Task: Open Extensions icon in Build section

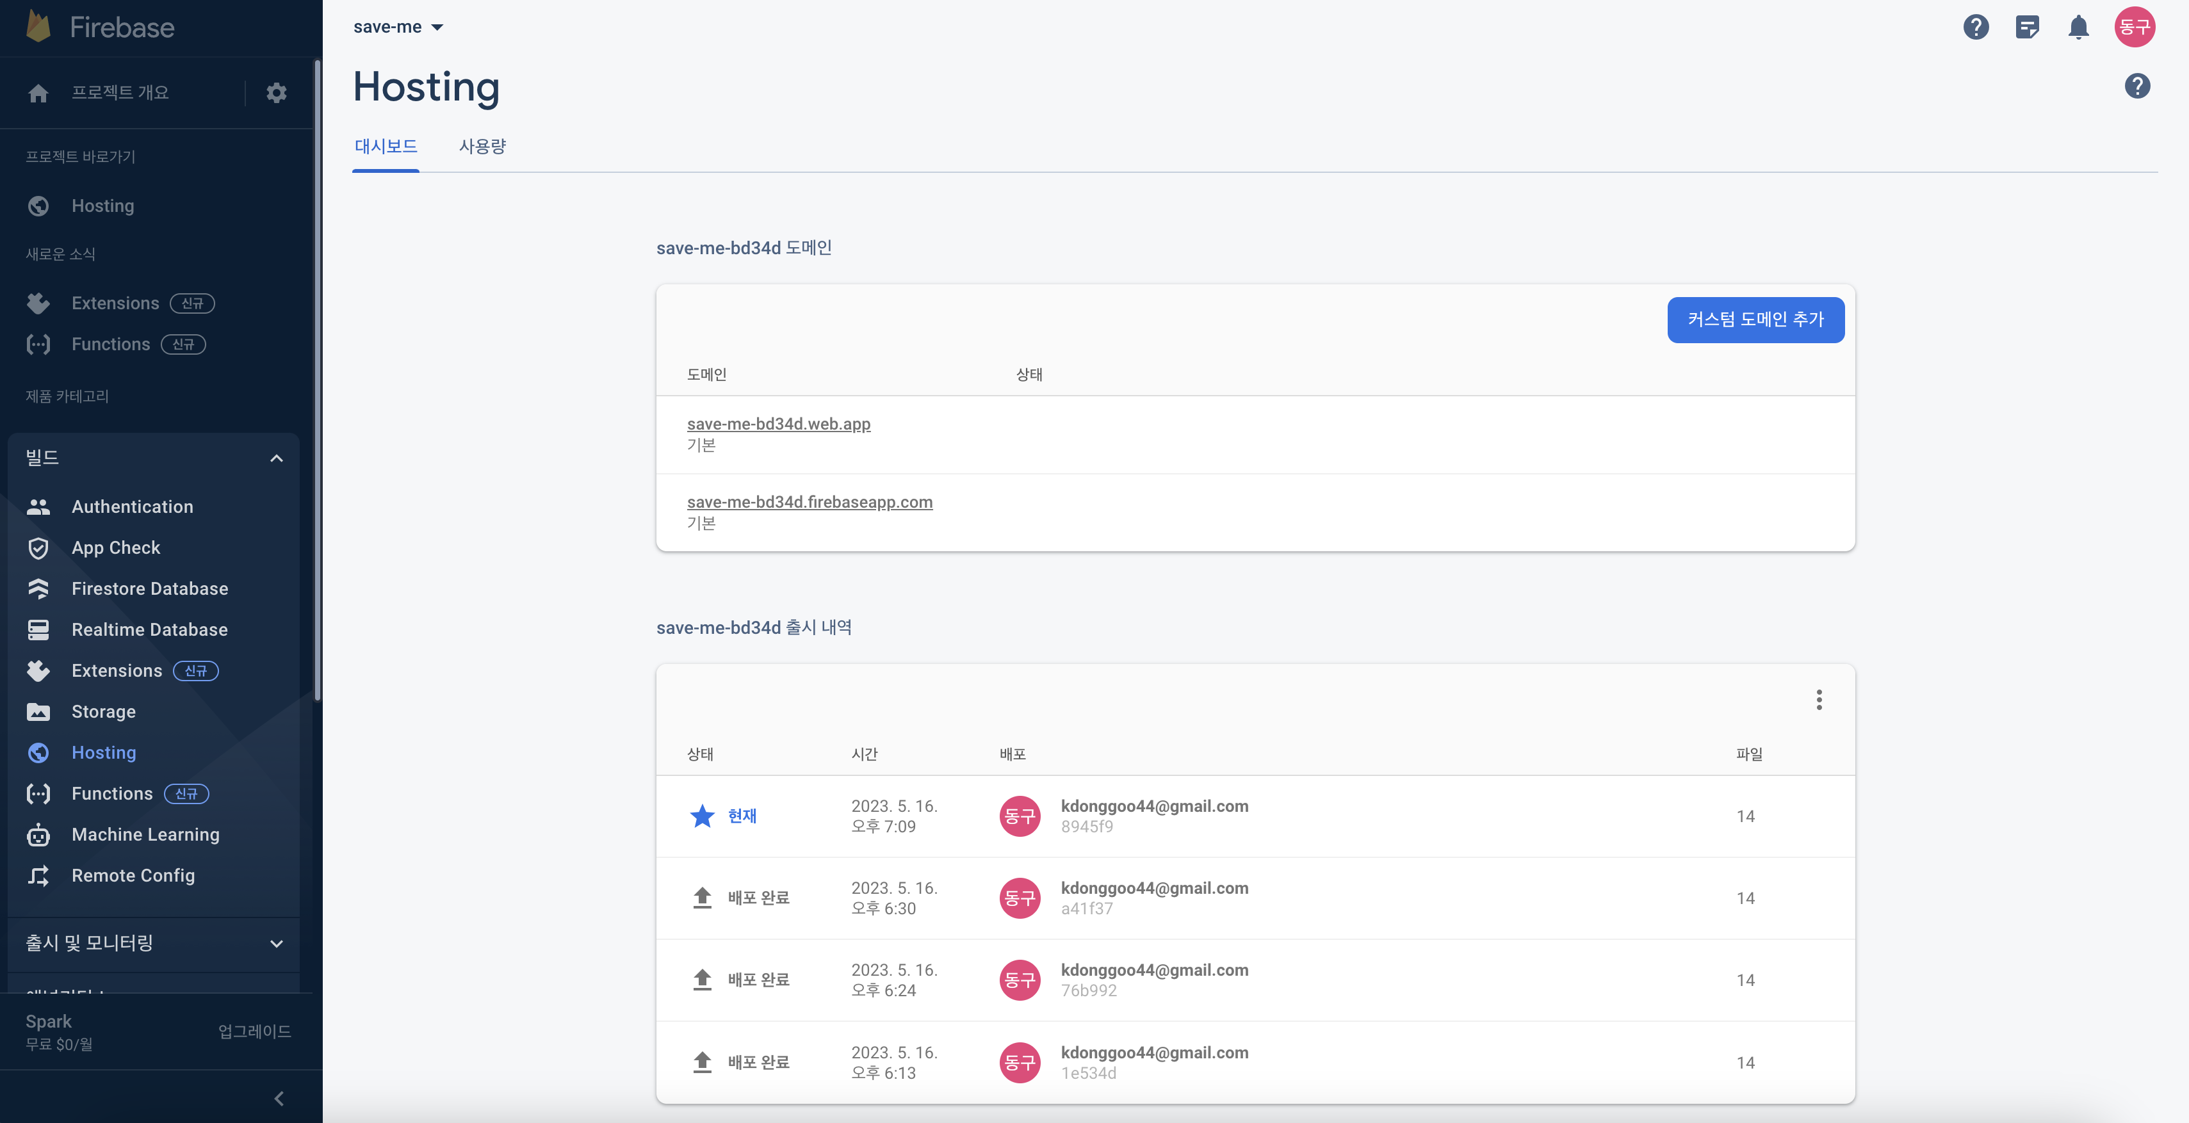Action: (x=38, y=671)
